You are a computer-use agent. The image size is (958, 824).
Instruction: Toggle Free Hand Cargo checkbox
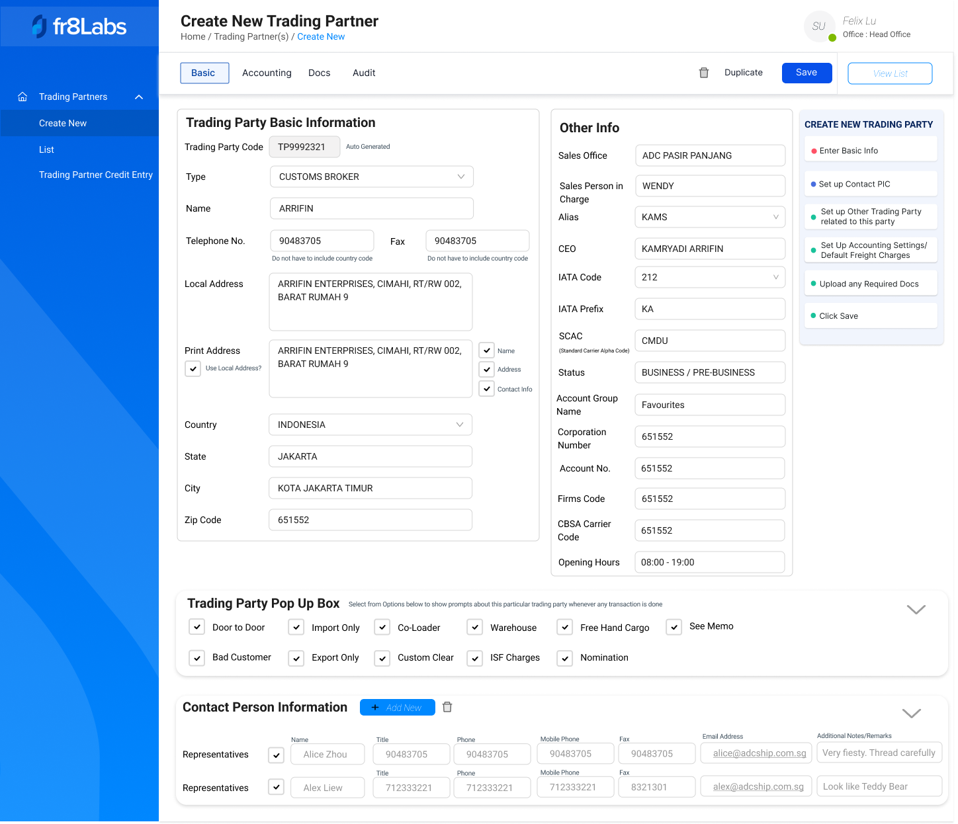564,627
